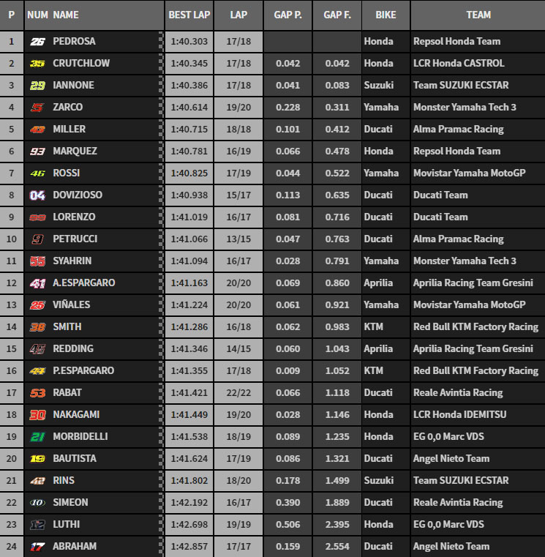Click Redding's Aprilia Racing Team Gresini

(473, 349)
